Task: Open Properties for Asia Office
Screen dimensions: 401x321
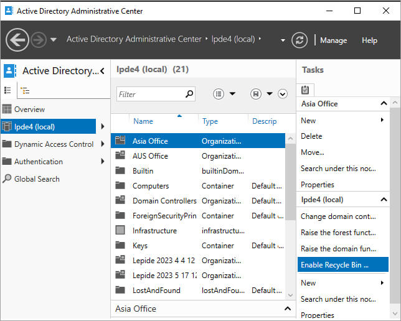Action: [318, 185]
